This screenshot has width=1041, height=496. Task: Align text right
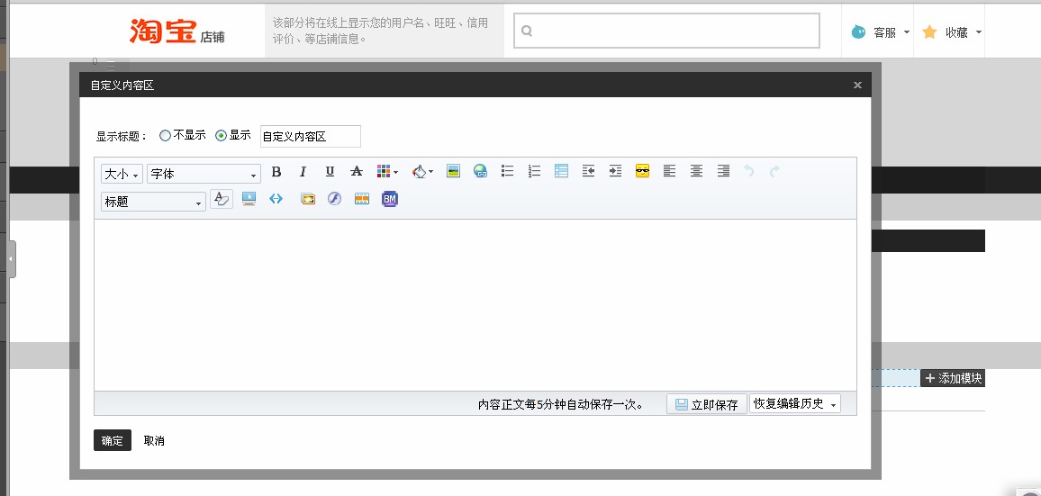(724, 171)
